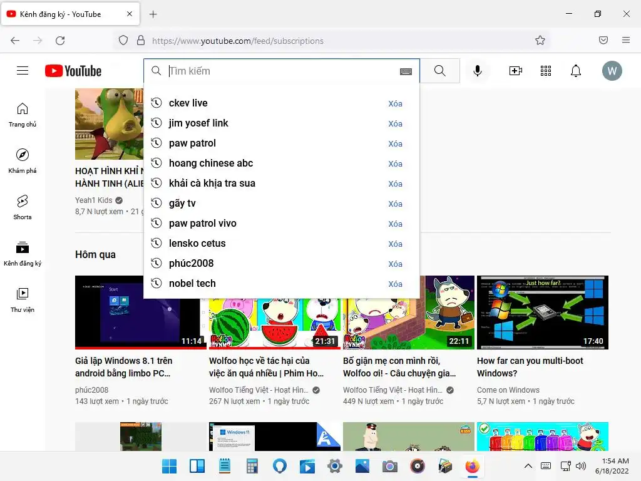Open the W account avatar menu
Screen dimensions: 641x481
[612, 71]
